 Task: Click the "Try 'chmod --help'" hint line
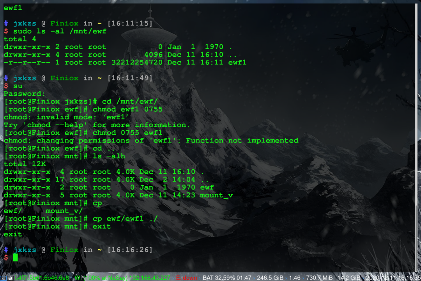click(97, 125)
